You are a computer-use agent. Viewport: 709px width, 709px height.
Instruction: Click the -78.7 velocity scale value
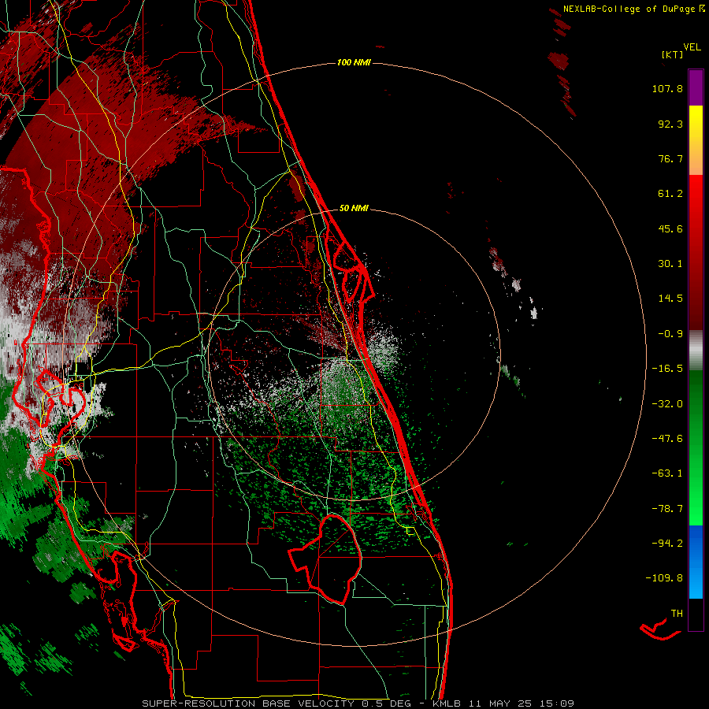click(667, 509)
